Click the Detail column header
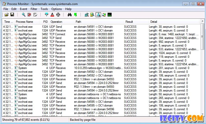 (x=174, y=22)
